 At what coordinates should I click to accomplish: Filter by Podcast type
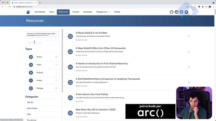(42, 73)
